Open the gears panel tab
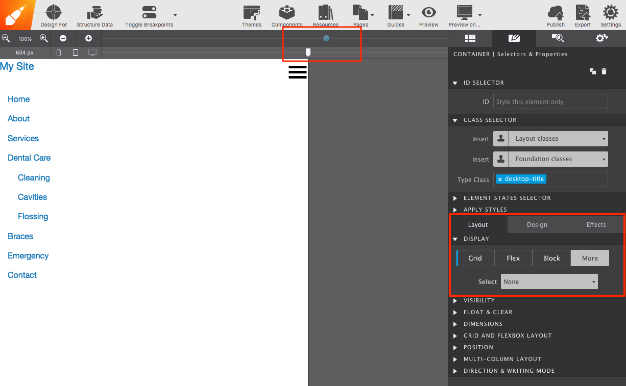The image size is (626, 386). [602, 38]
